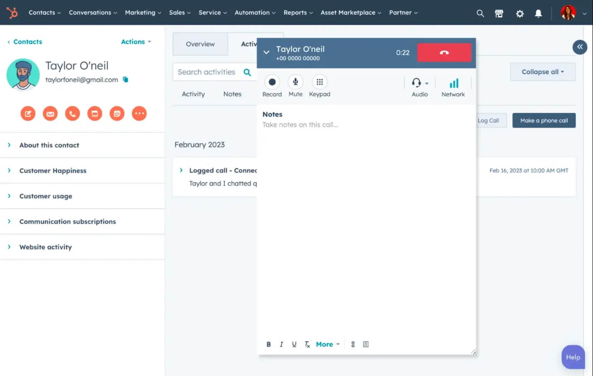Click the email icon under Taylor O'neil
Image resolution: width=593 pixels, height=376 pixels.
point(50,113)
